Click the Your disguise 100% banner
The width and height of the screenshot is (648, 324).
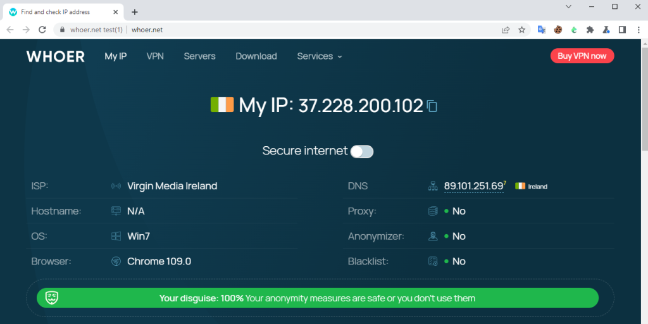(x=318, y=298)
